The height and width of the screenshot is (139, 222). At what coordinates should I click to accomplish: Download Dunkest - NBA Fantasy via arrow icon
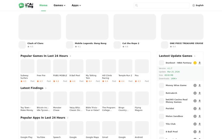click(x=199, y=63)
